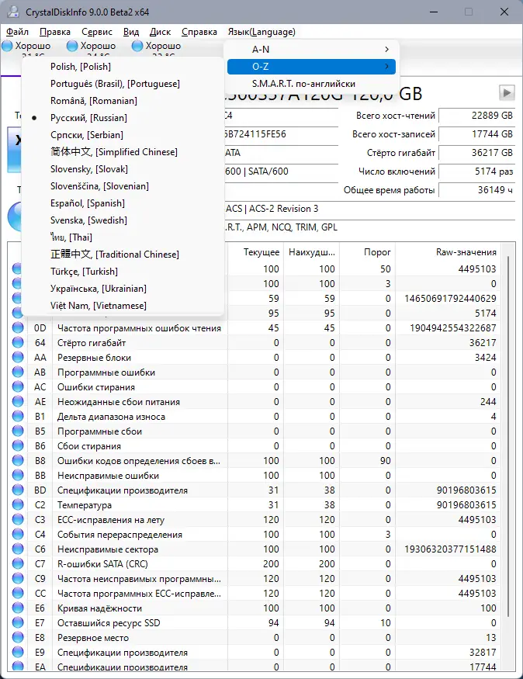Click status orb for attribute C7
This screenshot has height=679, width=523.
click(x=18, y=563)
